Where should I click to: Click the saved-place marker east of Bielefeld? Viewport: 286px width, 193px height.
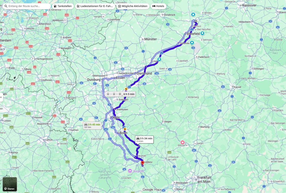coord(202,33)
